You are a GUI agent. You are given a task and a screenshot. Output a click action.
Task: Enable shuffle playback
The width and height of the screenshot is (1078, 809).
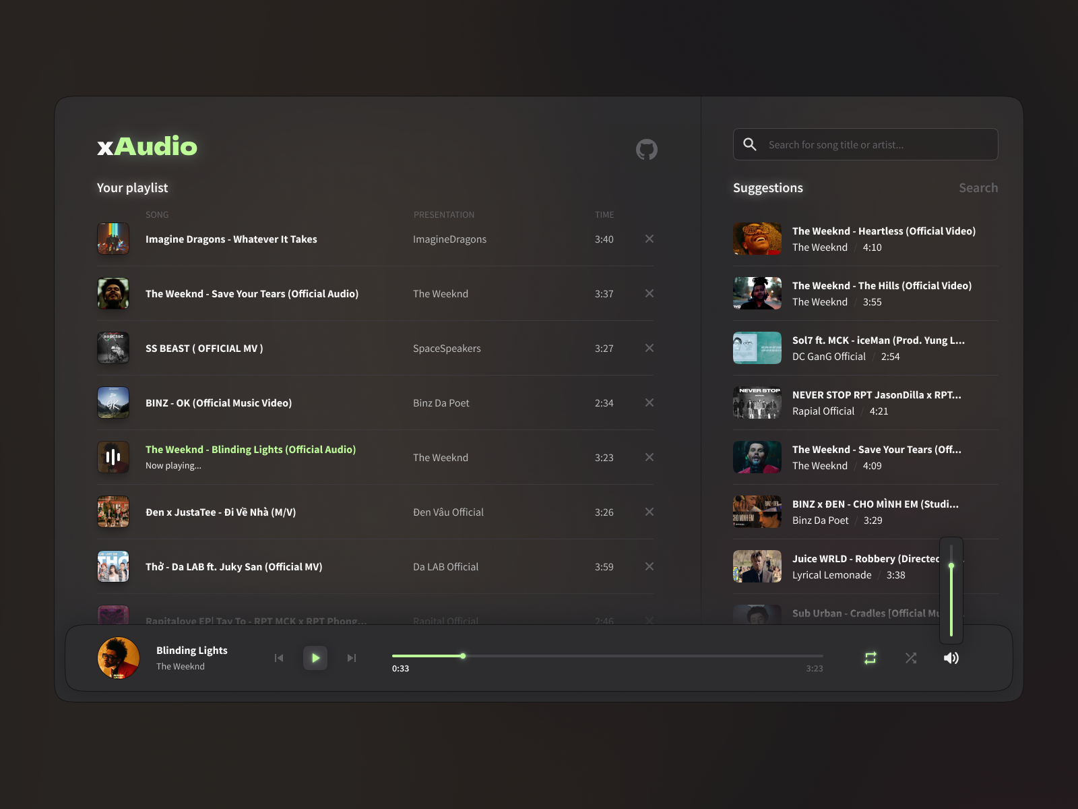tap(911, 658)
